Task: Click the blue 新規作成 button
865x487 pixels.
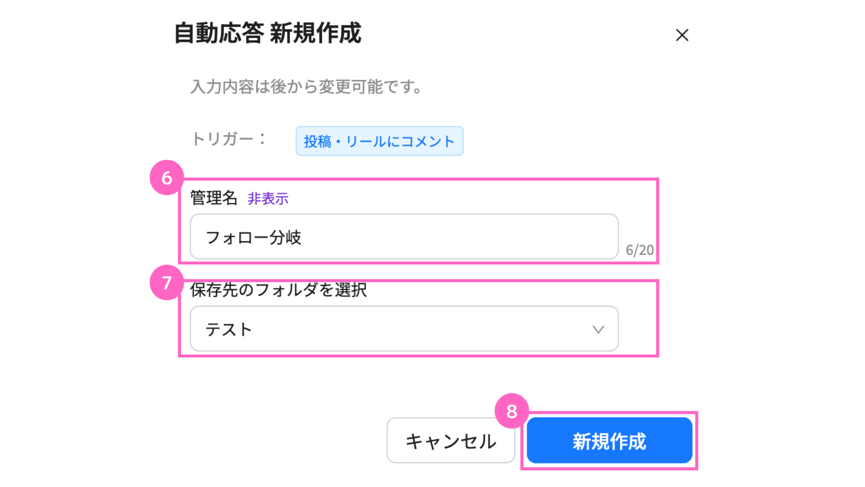Action: pyautogui.click(x=609, y=441)
